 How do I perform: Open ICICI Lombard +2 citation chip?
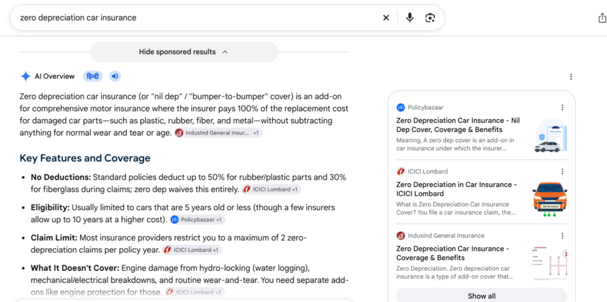(x=194, y=292)
